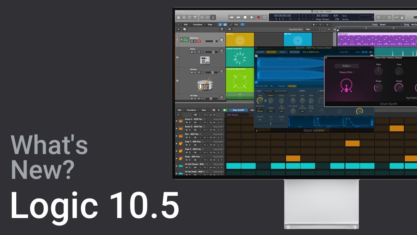Toggle the metronome click button
Image resolution: width=417 pixels, height=235 pixels.
pos(402,17)
